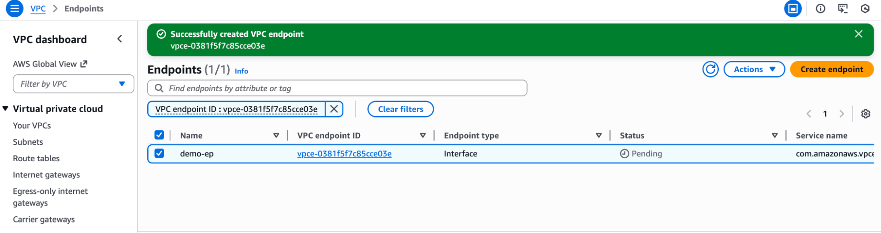Click the Clear filters button
The width and height of the screenshot is (881, 233).
click(x=400, y=109)
